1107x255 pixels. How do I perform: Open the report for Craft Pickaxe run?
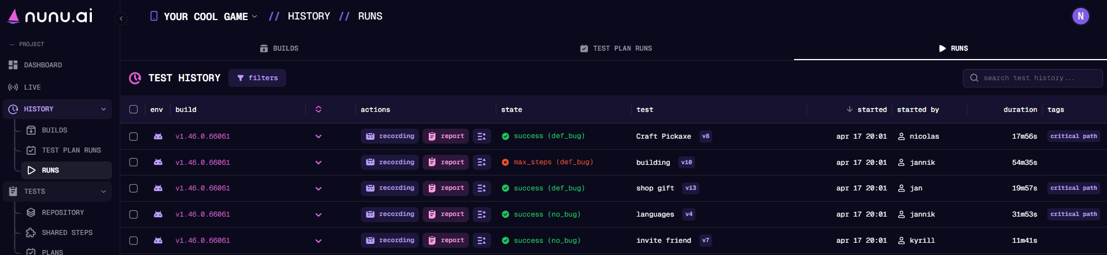coord(446,136)
